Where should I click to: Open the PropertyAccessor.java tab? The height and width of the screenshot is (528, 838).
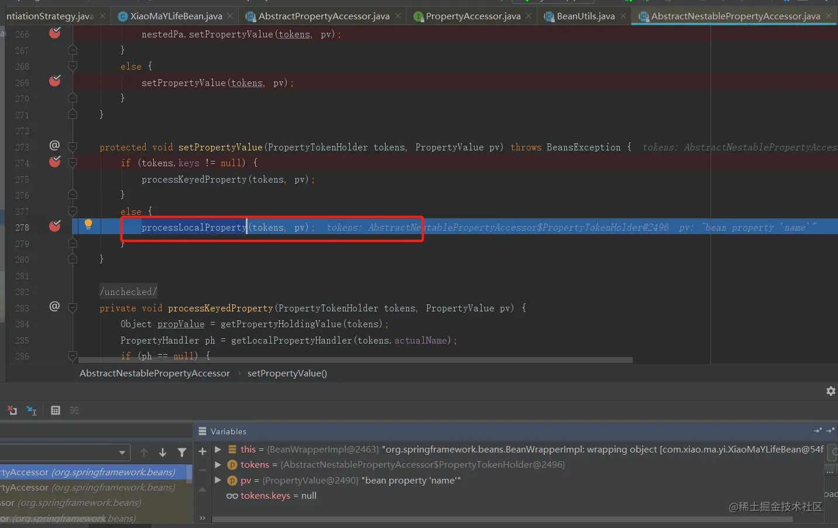click(x=473, y=16)
